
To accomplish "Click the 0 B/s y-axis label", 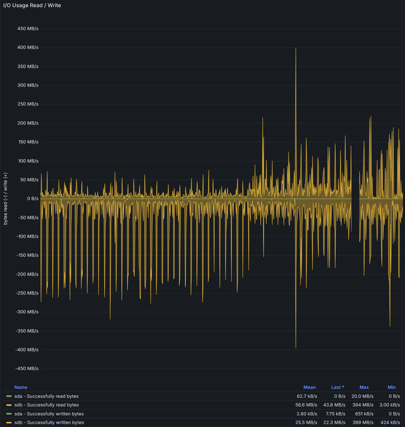I will 33,199.
